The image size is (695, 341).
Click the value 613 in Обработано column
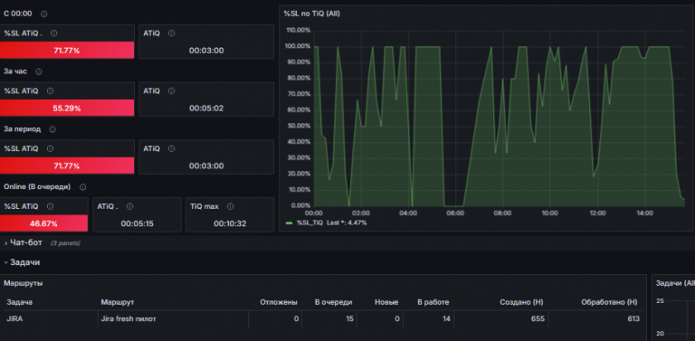(x=633, y=319)
